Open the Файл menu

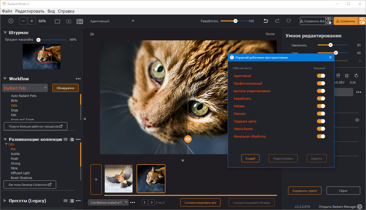(x=7, y=11)
